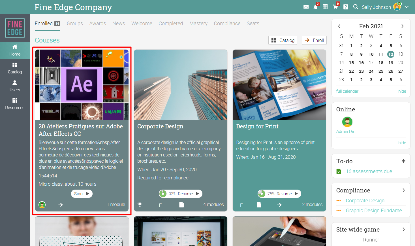415x246 pixels.
Task: Open the help question mark icon
Action: pyautogui.click(x=346, y=7)
